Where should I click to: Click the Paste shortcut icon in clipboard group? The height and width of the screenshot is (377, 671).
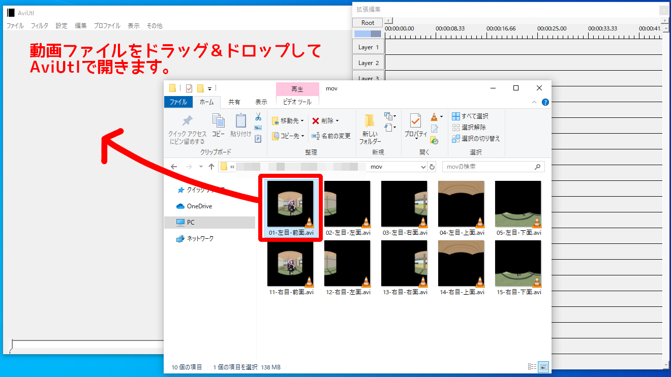coord(258,138)
